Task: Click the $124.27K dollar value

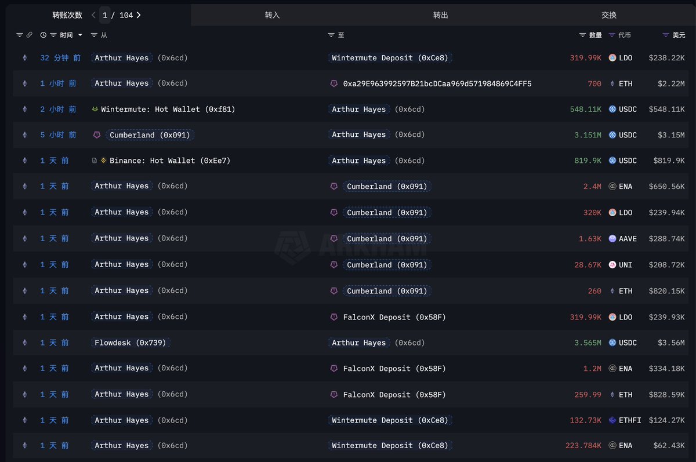Action: (666, 420)
